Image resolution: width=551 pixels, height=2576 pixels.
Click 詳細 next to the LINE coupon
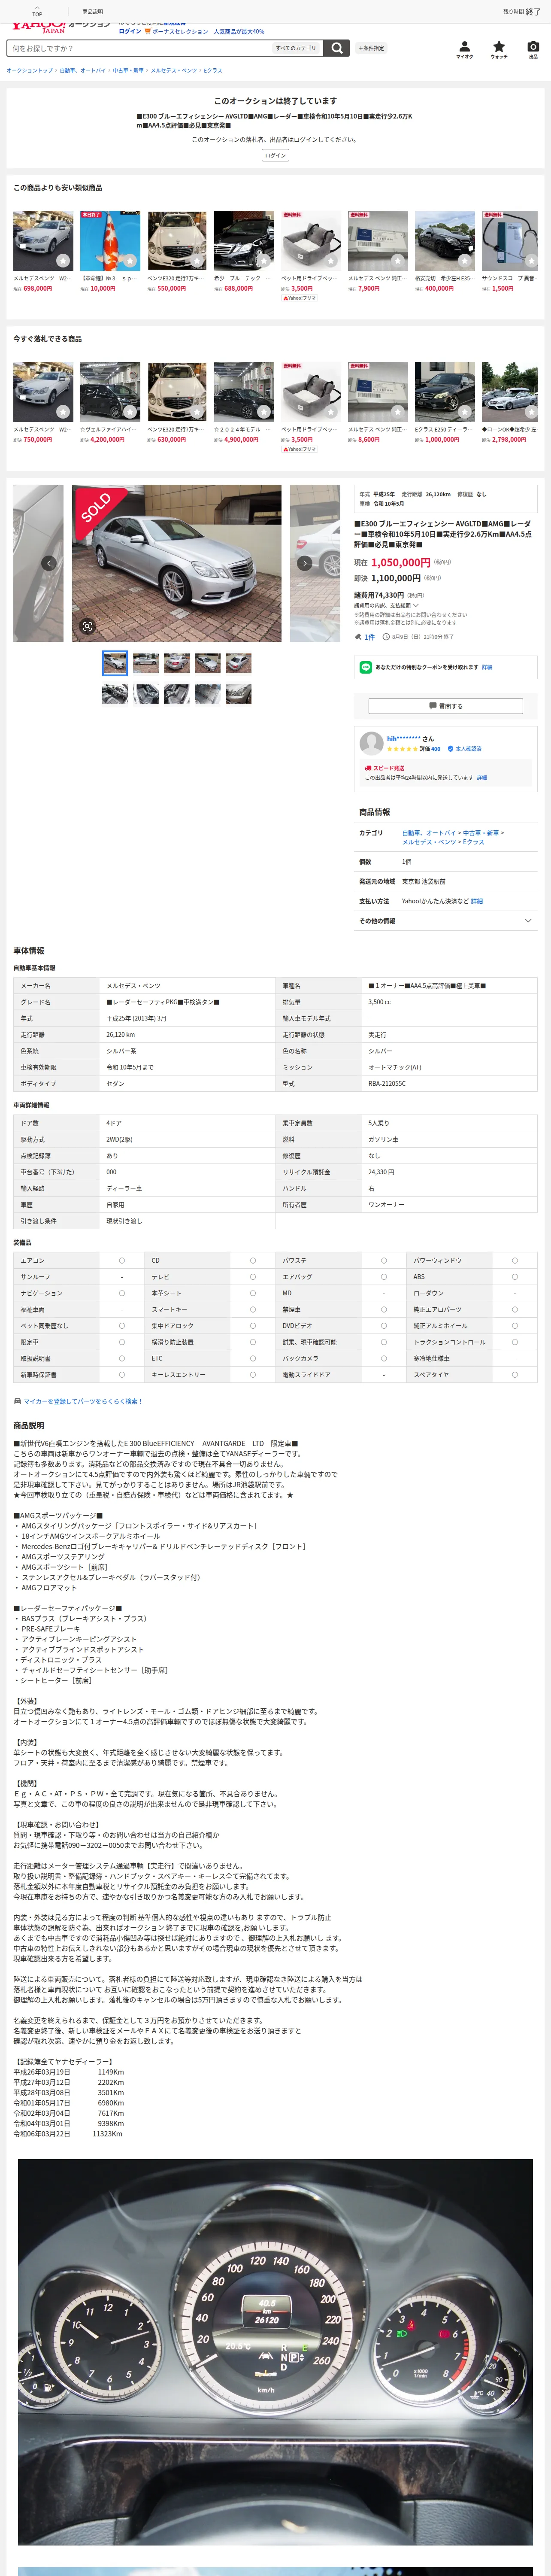coord(487,667)
